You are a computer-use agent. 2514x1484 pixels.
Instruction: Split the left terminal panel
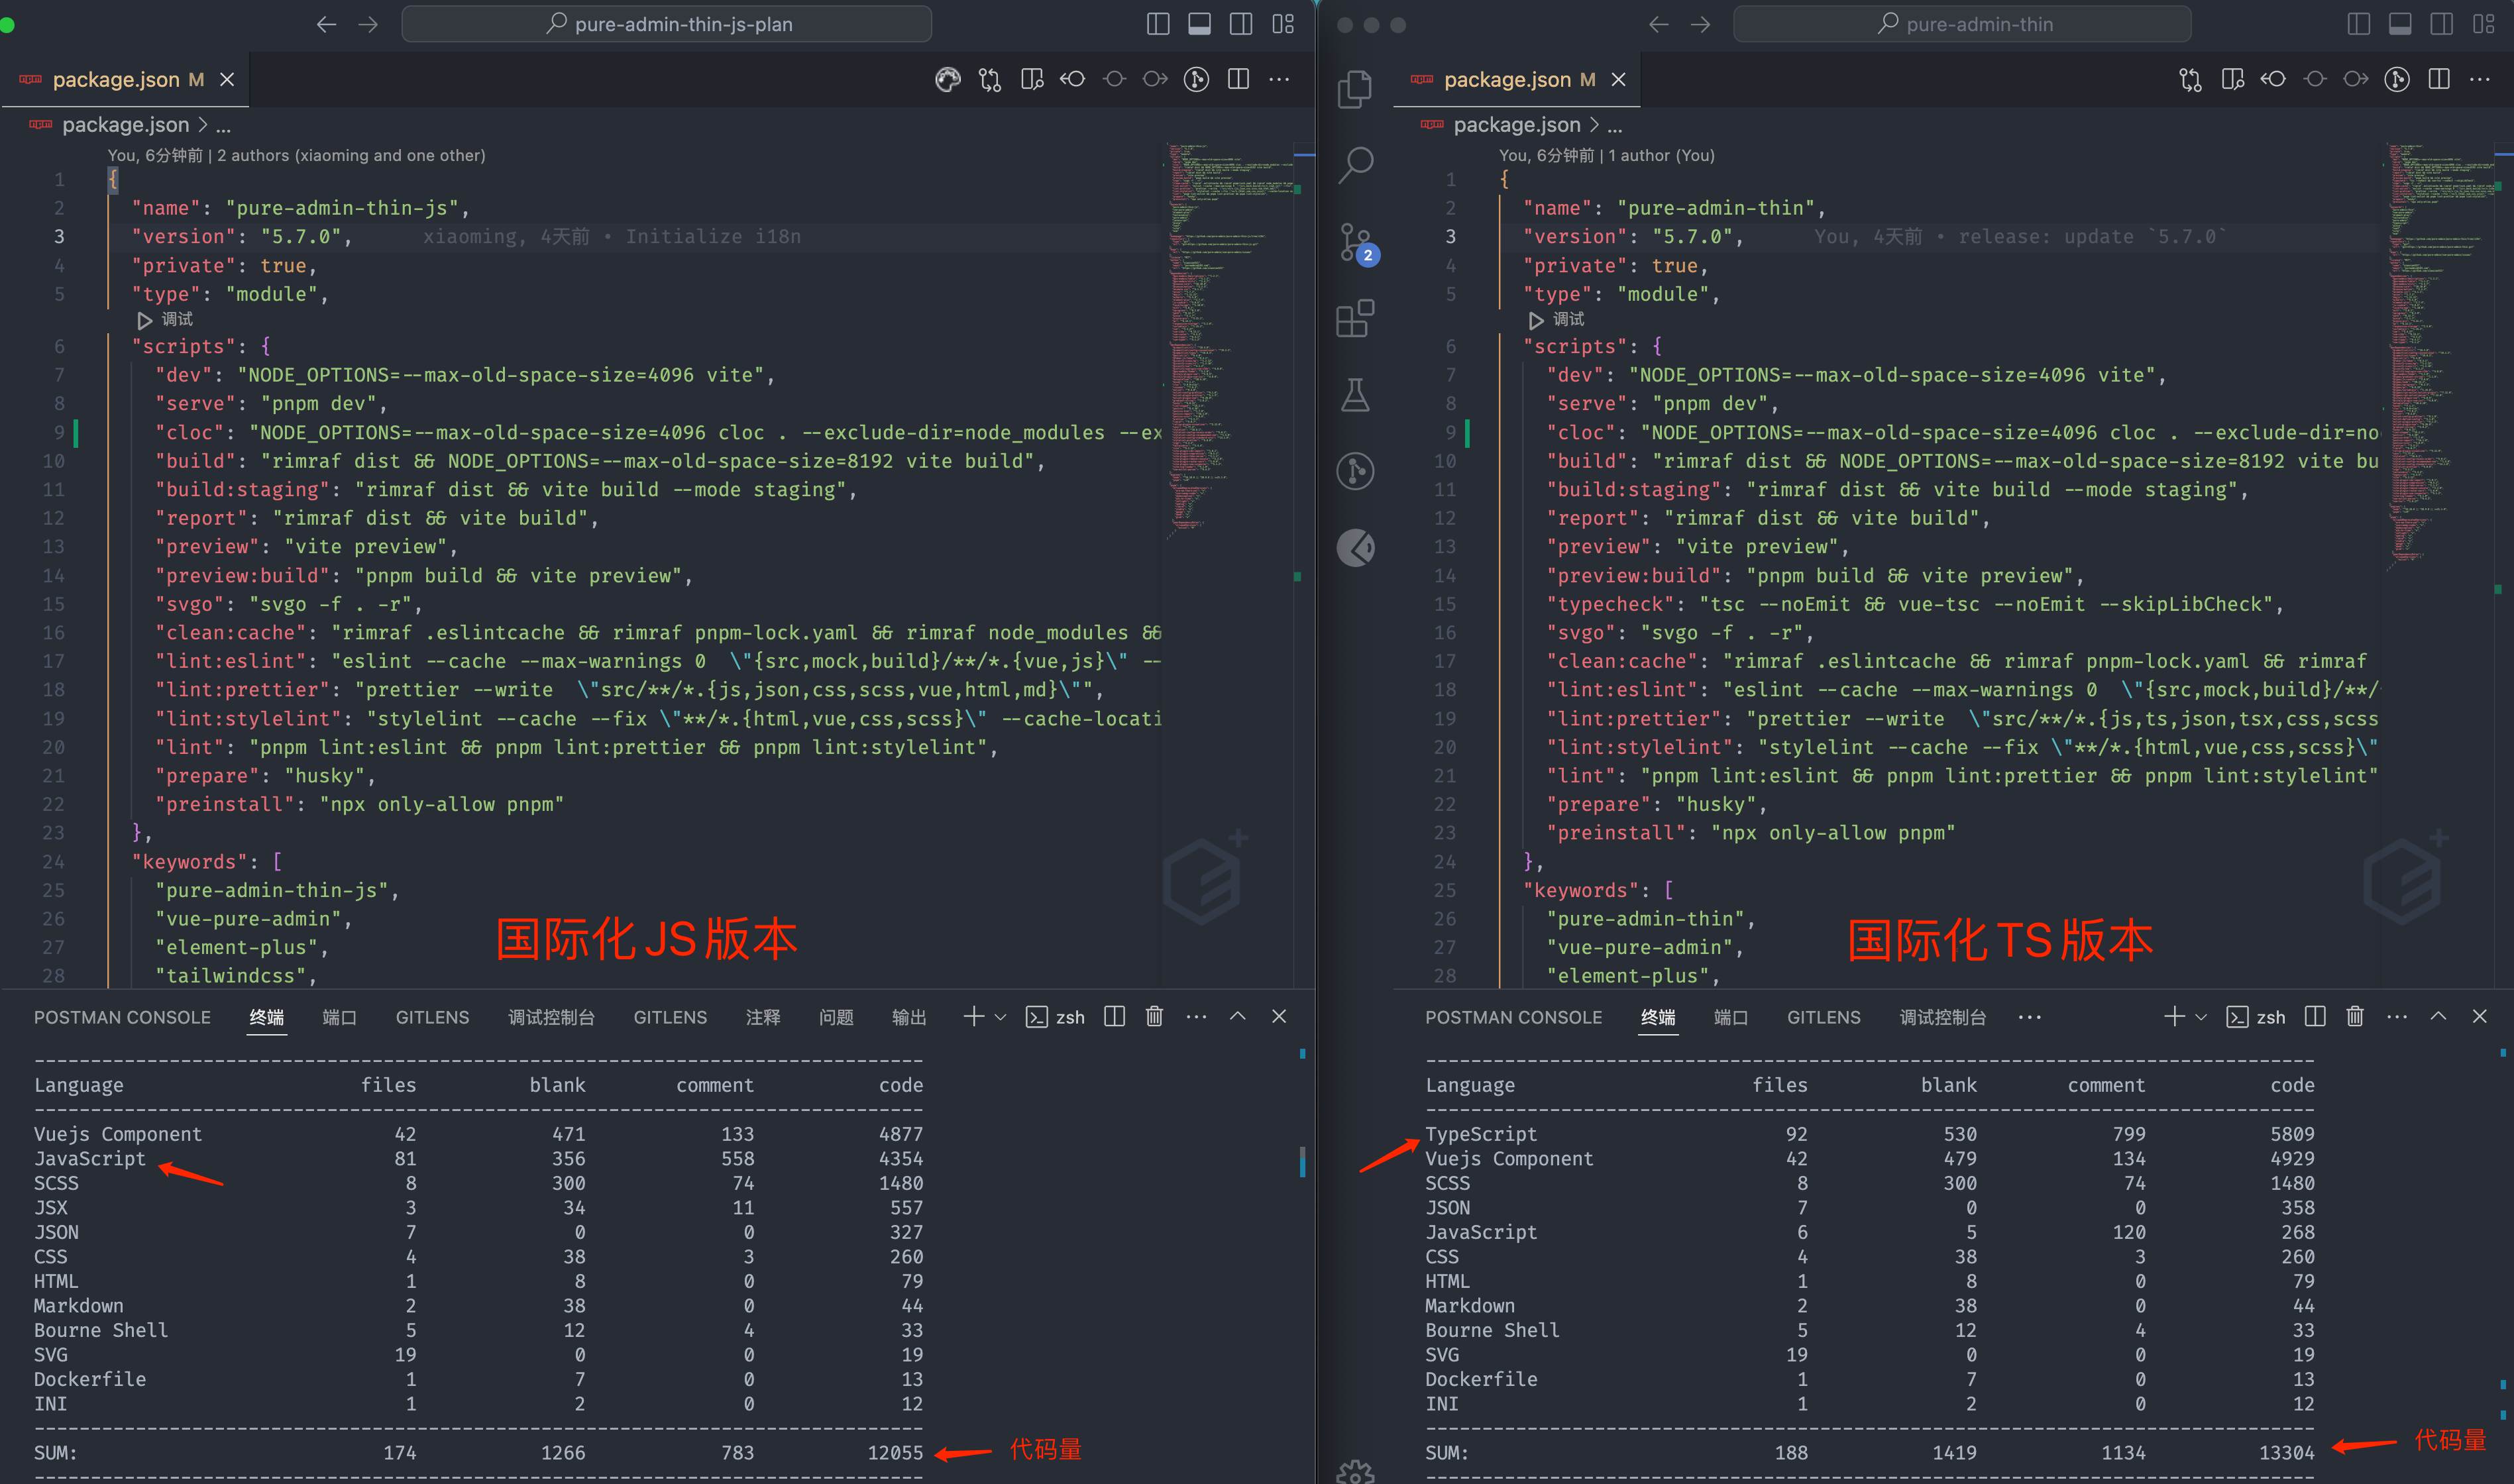(x=1114, y=1017)
